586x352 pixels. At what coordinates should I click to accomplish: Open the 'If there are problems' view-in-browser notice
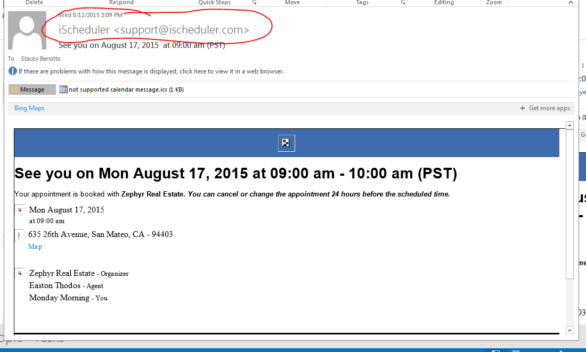[x=151, y=71]
